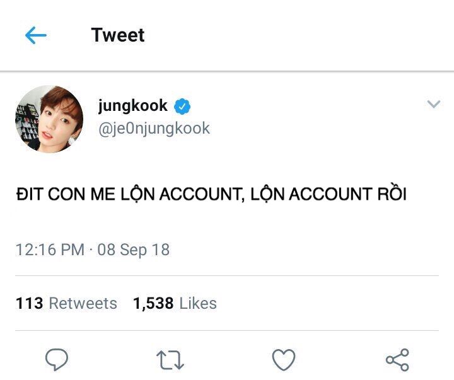The width and height of the screenshot is (454, 380).
Task: Click the 1,538 like count number
Action: (x=153, y=303)
